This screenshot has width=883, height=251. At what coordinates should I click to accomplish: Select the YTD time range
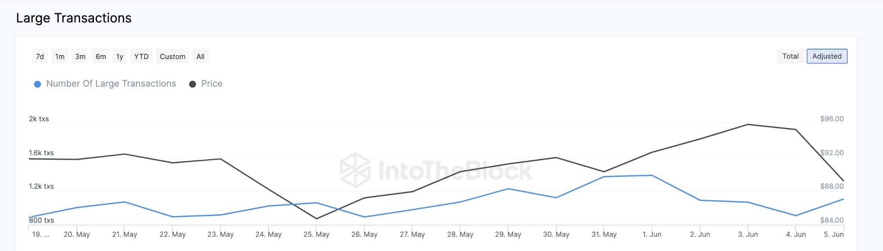point(141,56)
